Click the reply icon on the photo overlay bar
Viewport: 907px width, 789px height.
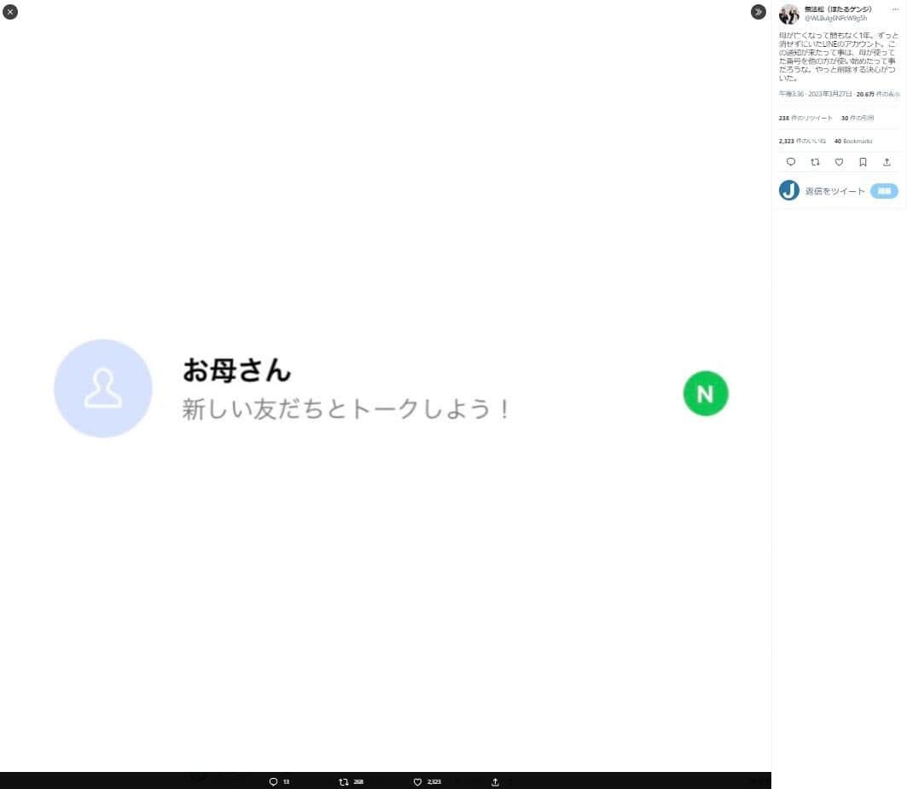(x=273, y=781)
